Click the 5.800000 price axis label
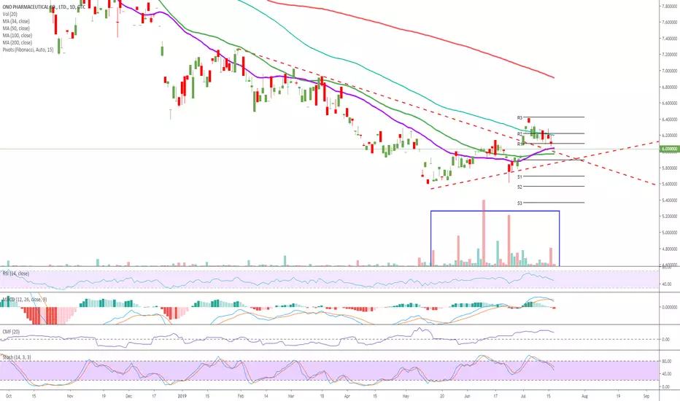Image resolution: width=680 pixels, height=401 pixels. tap(670, 168)
